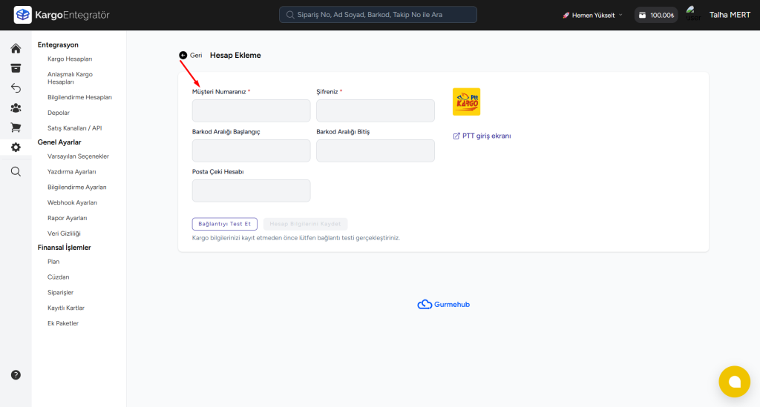Click the 100.00₺ wallet balance
This screenshot has height=407, width=760.
656,15
